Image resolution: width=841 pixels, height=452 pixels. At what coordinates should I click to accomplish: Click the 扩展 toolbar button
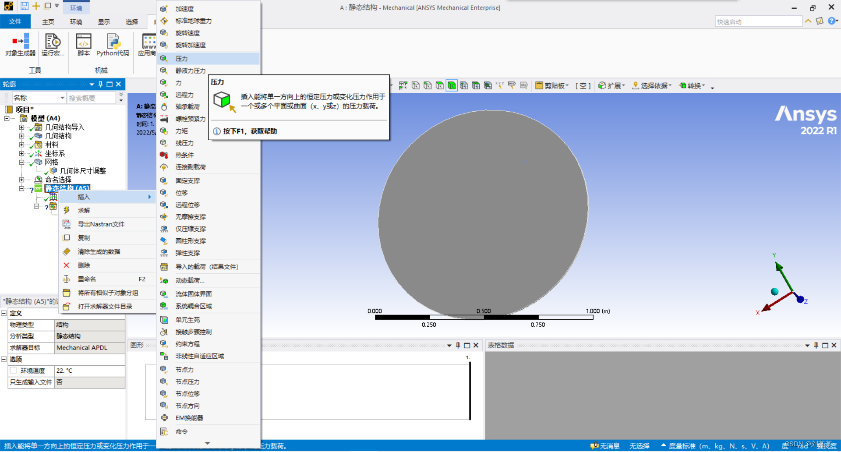(611, 86)
